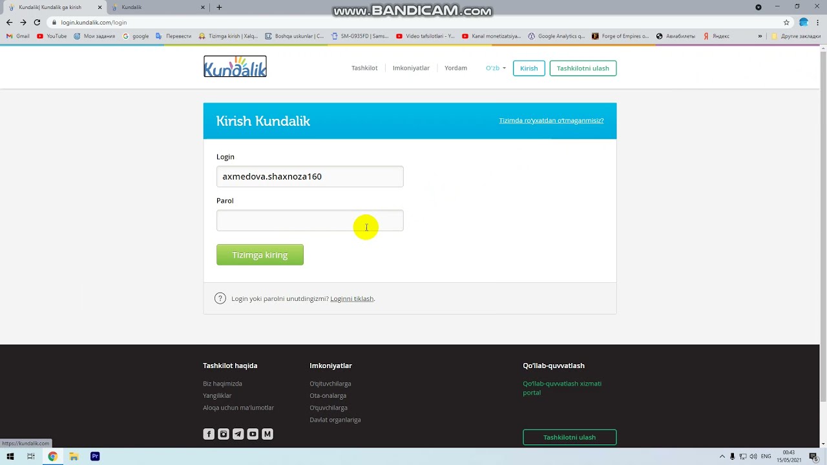Click Tashkilotni ulash footer button
The image size is (827, 465).
click(569, 437)
